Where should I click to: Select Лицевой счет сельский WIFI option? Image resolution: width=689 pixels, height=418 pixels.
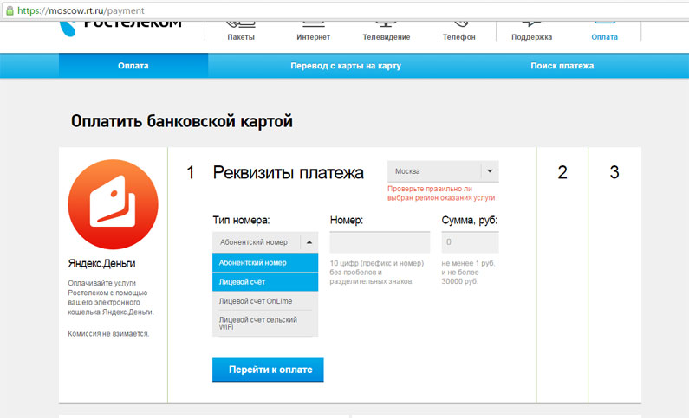click(x=264, y=323)
